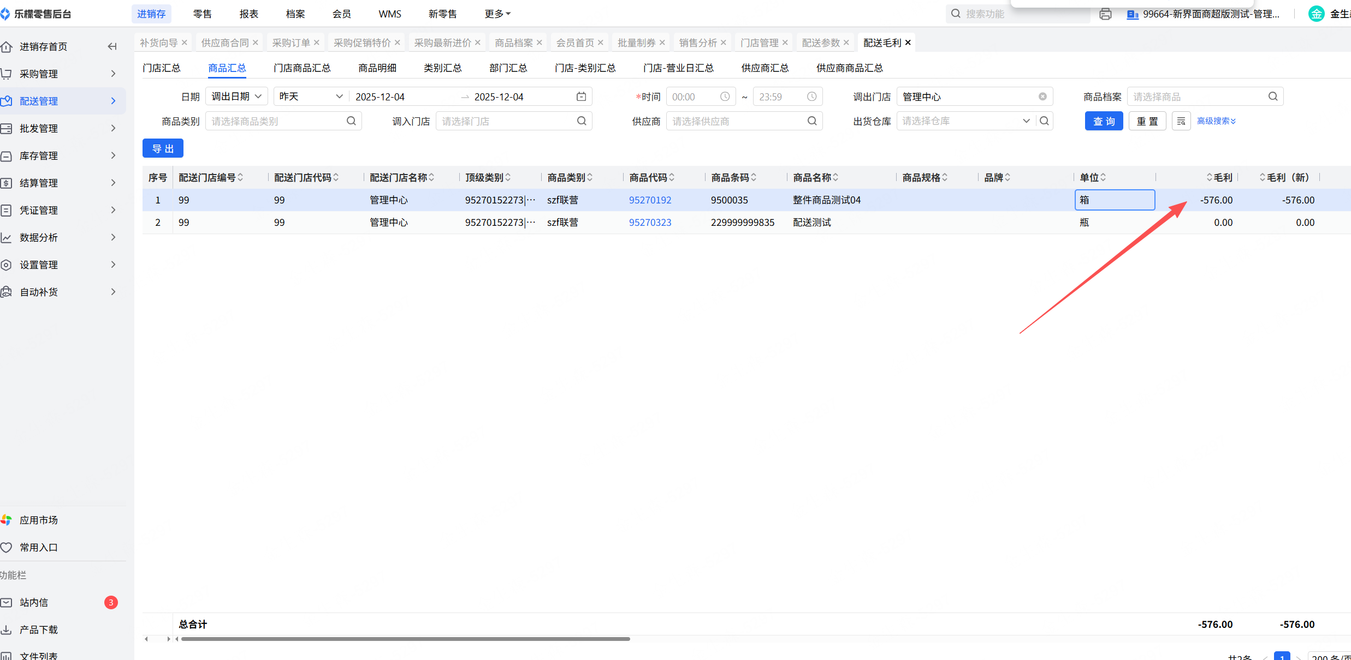The image size is (1351, 660).
Task: Click the search icon in 供应商 field
Action: click(812, 121)
